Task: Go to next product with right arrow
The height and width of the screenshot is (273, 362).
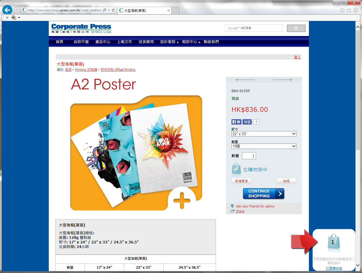Action: (283, 80)
